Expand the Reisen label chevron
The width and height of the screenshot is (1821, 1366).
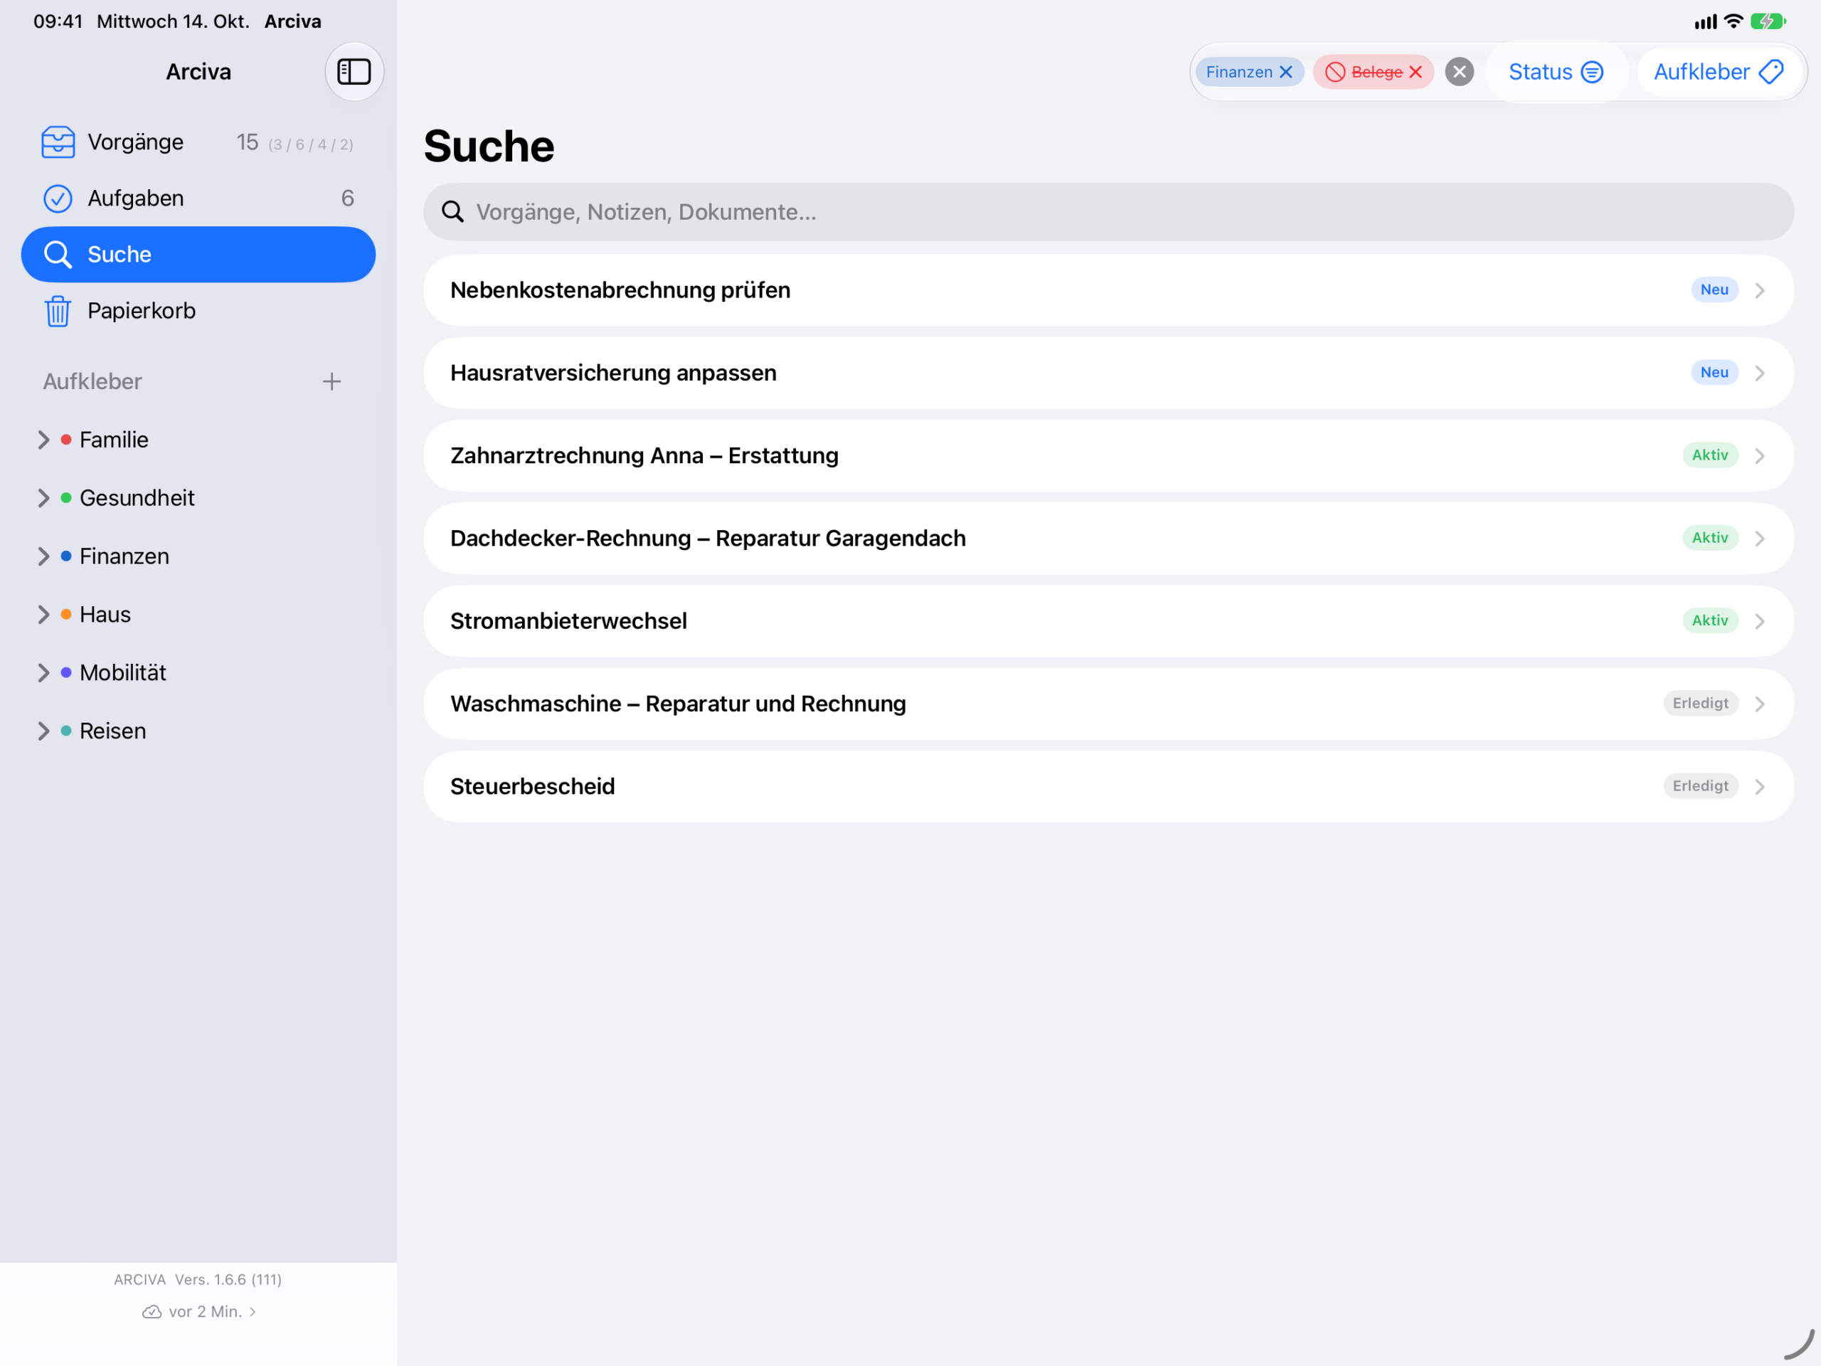point(43,731)
